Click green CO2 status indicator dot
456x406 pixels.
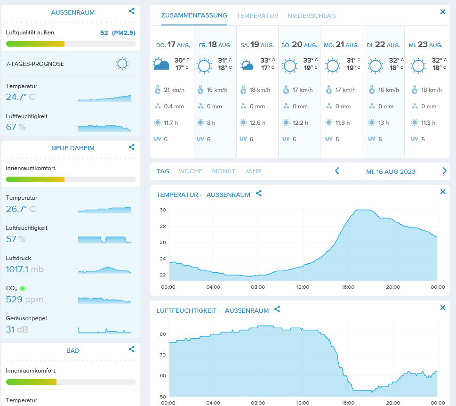(23, 288)
